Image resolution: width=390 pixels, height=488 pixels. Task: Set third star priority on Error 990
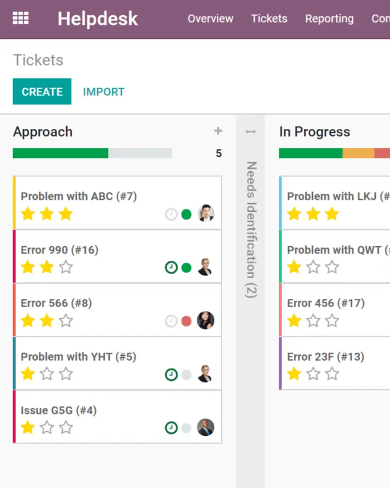(66, 267)
